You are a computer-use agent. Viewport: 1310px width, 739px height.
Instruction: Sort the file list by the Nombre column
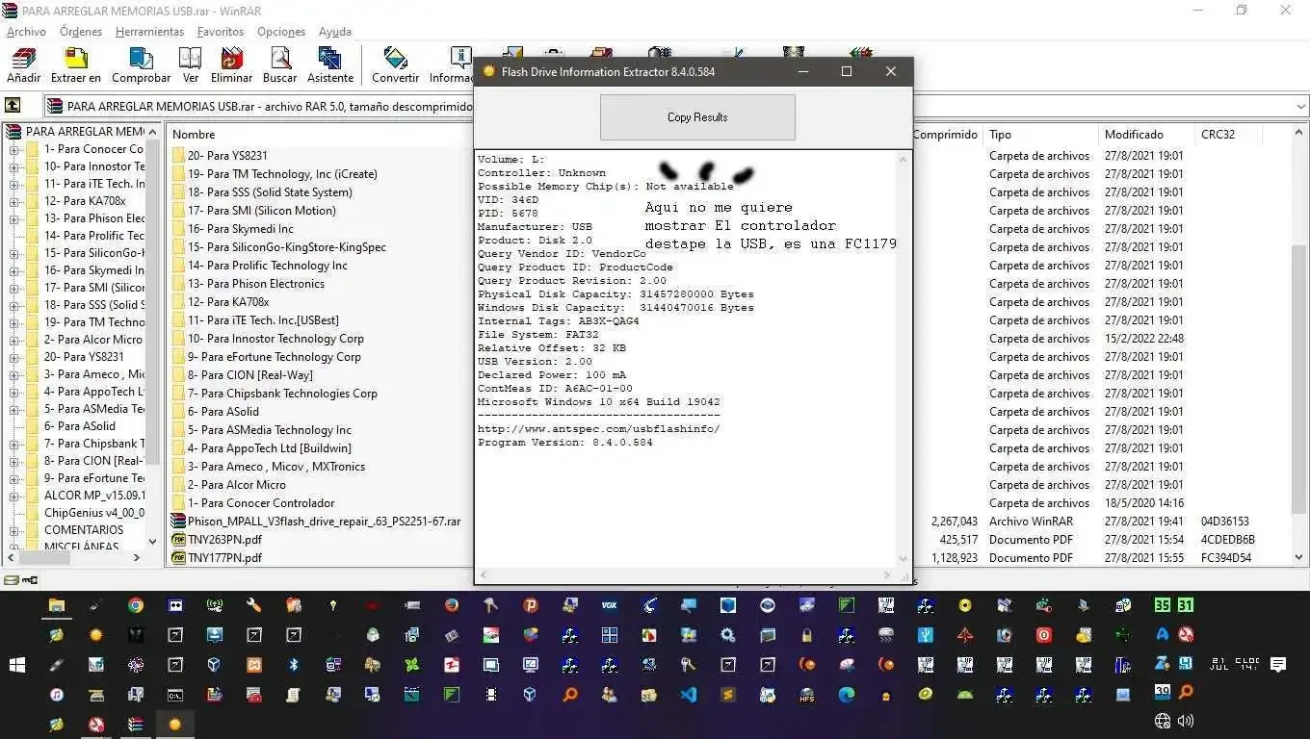pyautogui.click(x=194, y=135)
